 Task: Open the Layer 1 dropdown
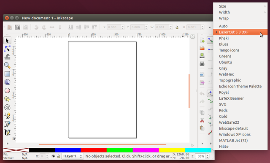[x=73, y=156]
